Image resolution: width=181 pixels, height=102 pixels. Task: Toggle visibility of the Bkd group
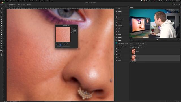pyautogui.click(x=130, y=62)
